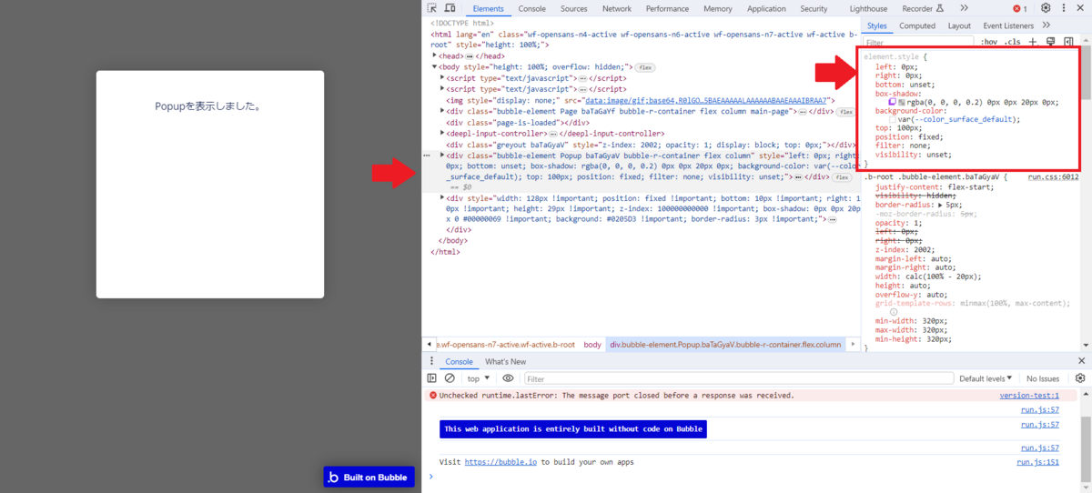Click the flex badge on body element

click(645, 67)
